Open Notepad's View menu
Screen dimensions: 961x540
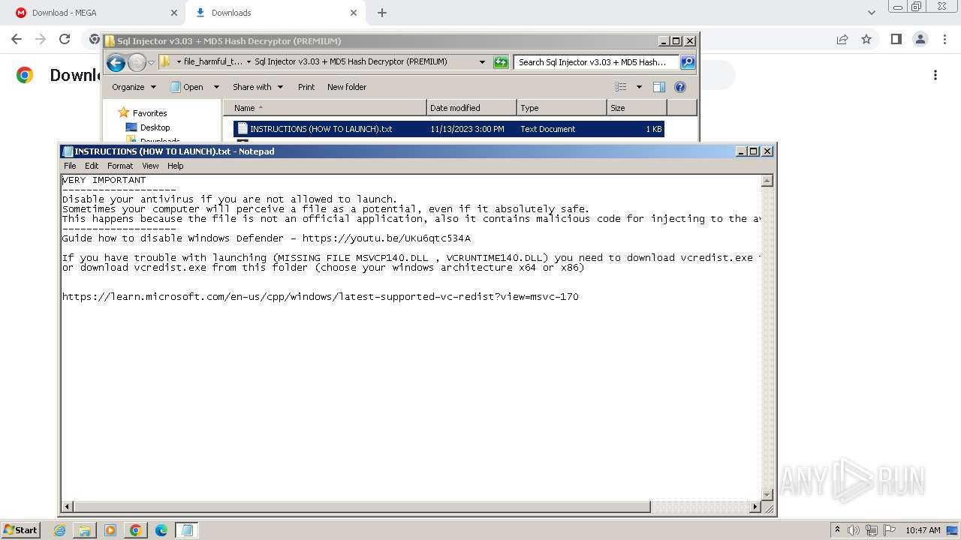[150, 166]
